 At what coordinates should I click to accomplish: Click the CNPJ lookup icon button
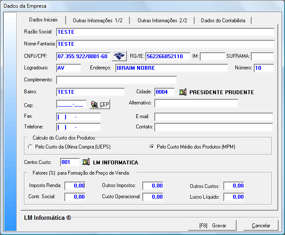120,56
